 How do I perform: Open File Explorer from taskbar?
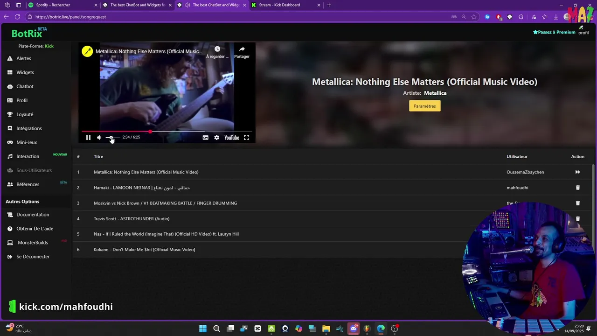326,329
